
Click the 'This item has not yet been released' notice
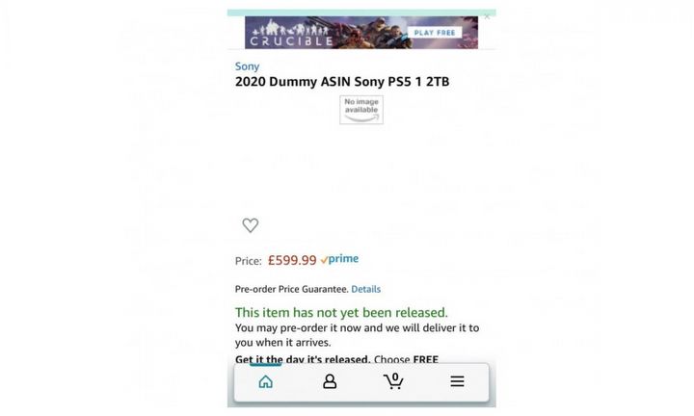pos(341,313)
